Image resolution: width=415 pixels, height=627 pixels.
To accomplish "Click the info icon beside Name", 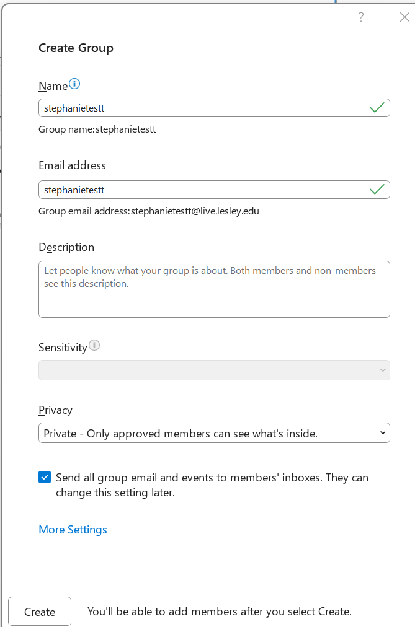I will point(74,84).
